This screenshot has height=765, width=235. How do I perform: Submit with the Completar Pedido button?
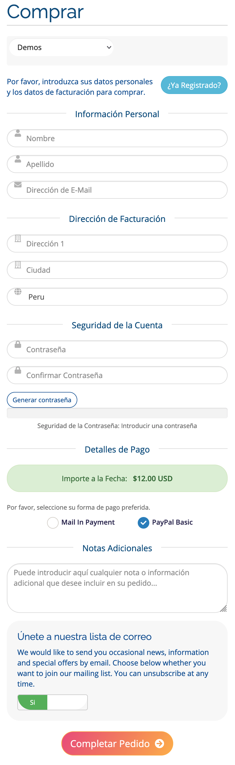(117, 743)
